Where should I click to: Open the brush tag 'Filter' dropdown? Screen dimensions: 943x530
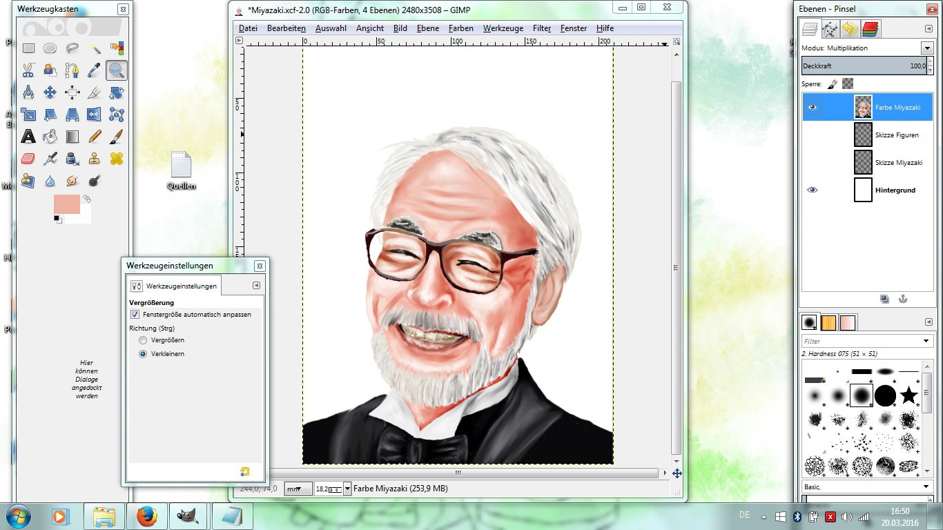(x=926, y=341)
